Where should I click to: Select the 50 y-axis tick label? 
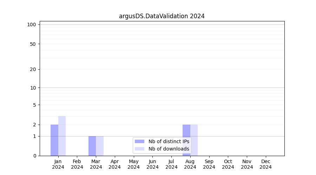coord(33,44)
